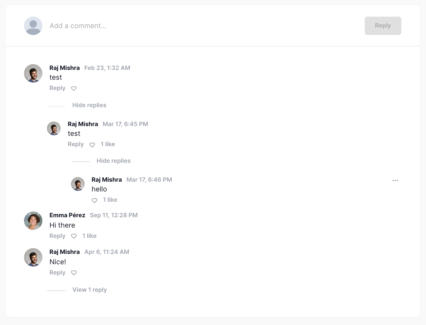Click Raj Mishra's avatar on Feb 23 comment

click(33, 73)
